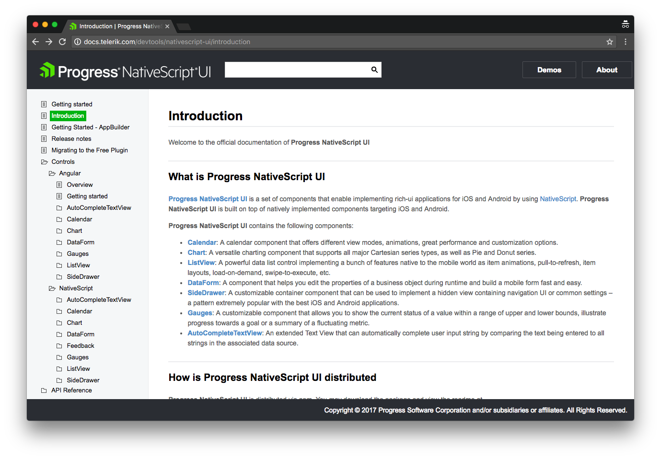Click the incognito icon in the title bar
The height and width of the screenshot is (459, 661).
[x=626, y=24]
